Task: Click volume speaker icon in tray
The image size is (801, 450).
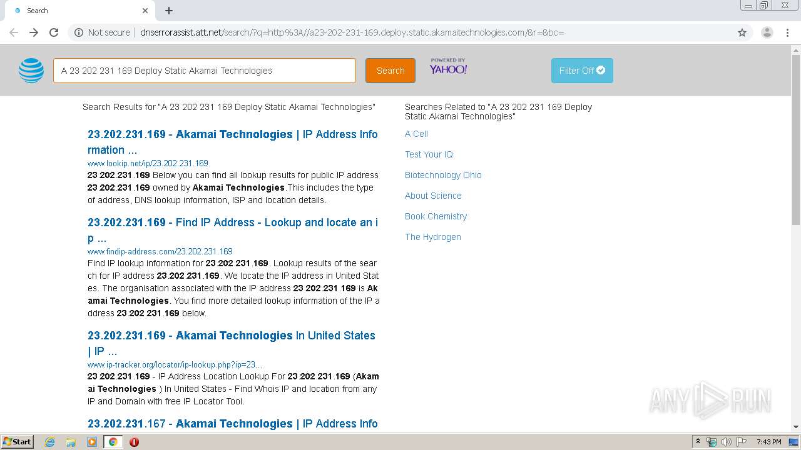Action: [727, 442]
